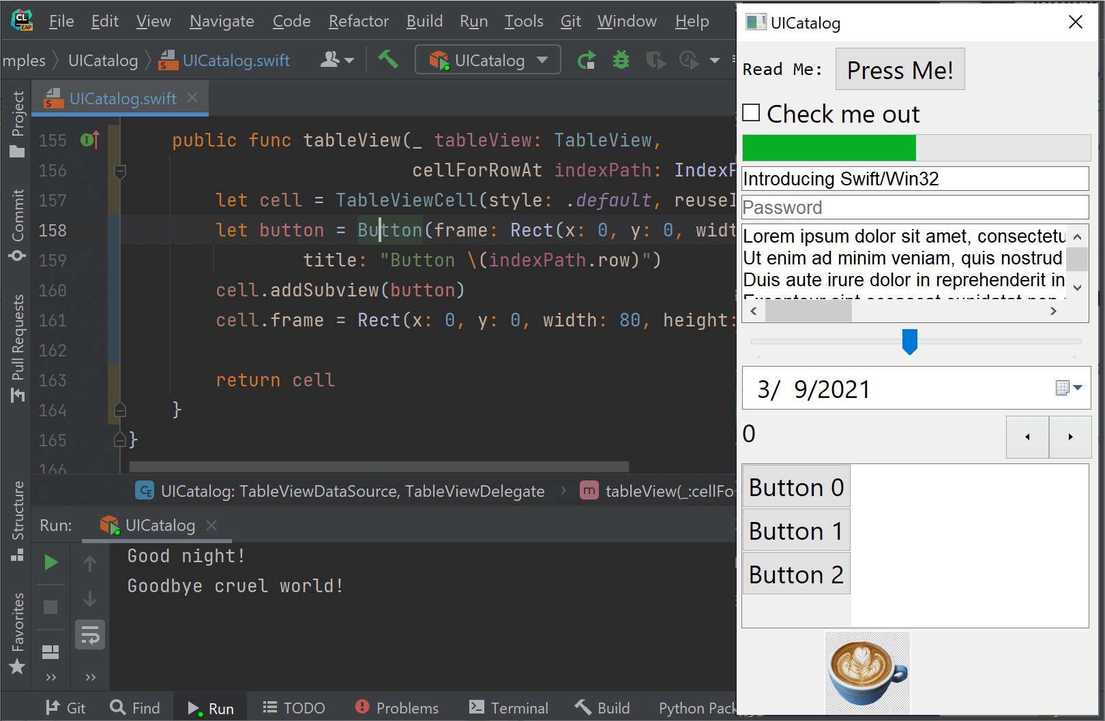Image resolution: width=1105 pixels, height=721 pixels.
Task: Click the restore layout icon in the Run panel
Action: click(50, 652)
